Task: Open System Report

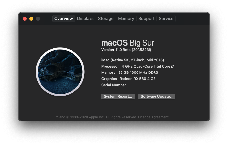Action: (x=118, y=97)
